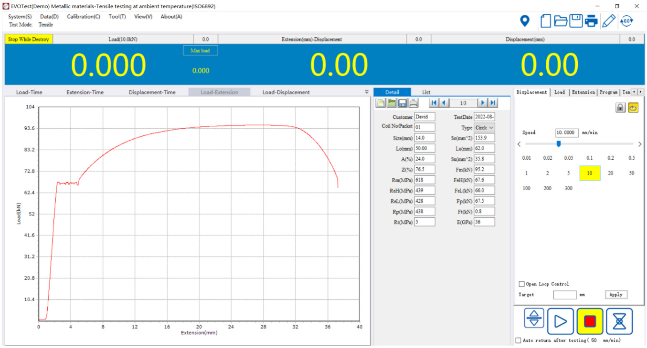The image size is (647, 348).
Task: Switch to the Load-Displacement chart tab
Action: [x=286, y=92]
